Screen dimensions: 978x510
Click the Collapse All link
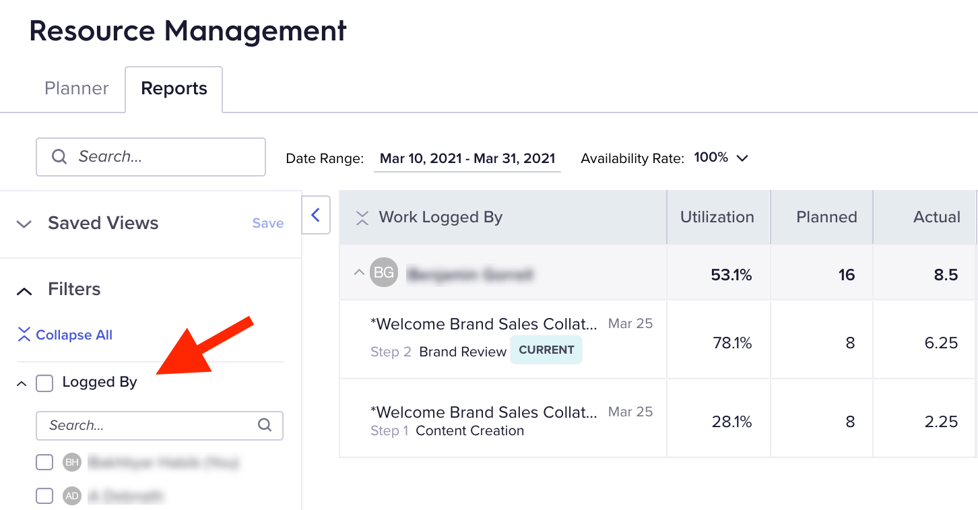click(74, 335)
